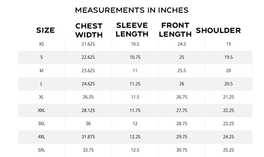Select shoulder value 19.5
The image size is (264, 157).
[x=228, y=57]
